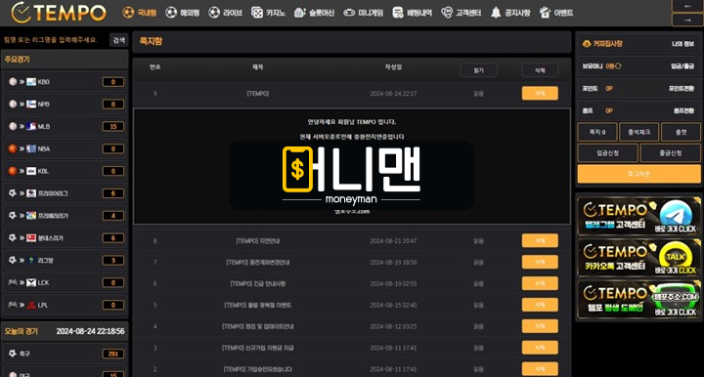Click the gold rank icon beside 커피집사장

pos(587,44)
